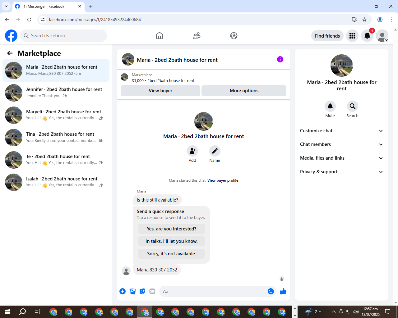Open the Friends icon in top navigation

197,36
